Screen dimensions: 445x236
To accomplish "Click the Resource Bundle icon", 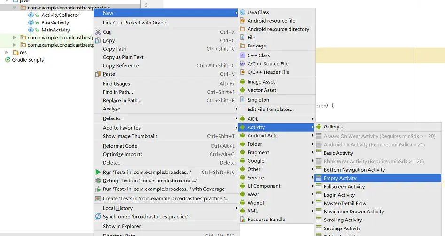I will tap(242, 219).
